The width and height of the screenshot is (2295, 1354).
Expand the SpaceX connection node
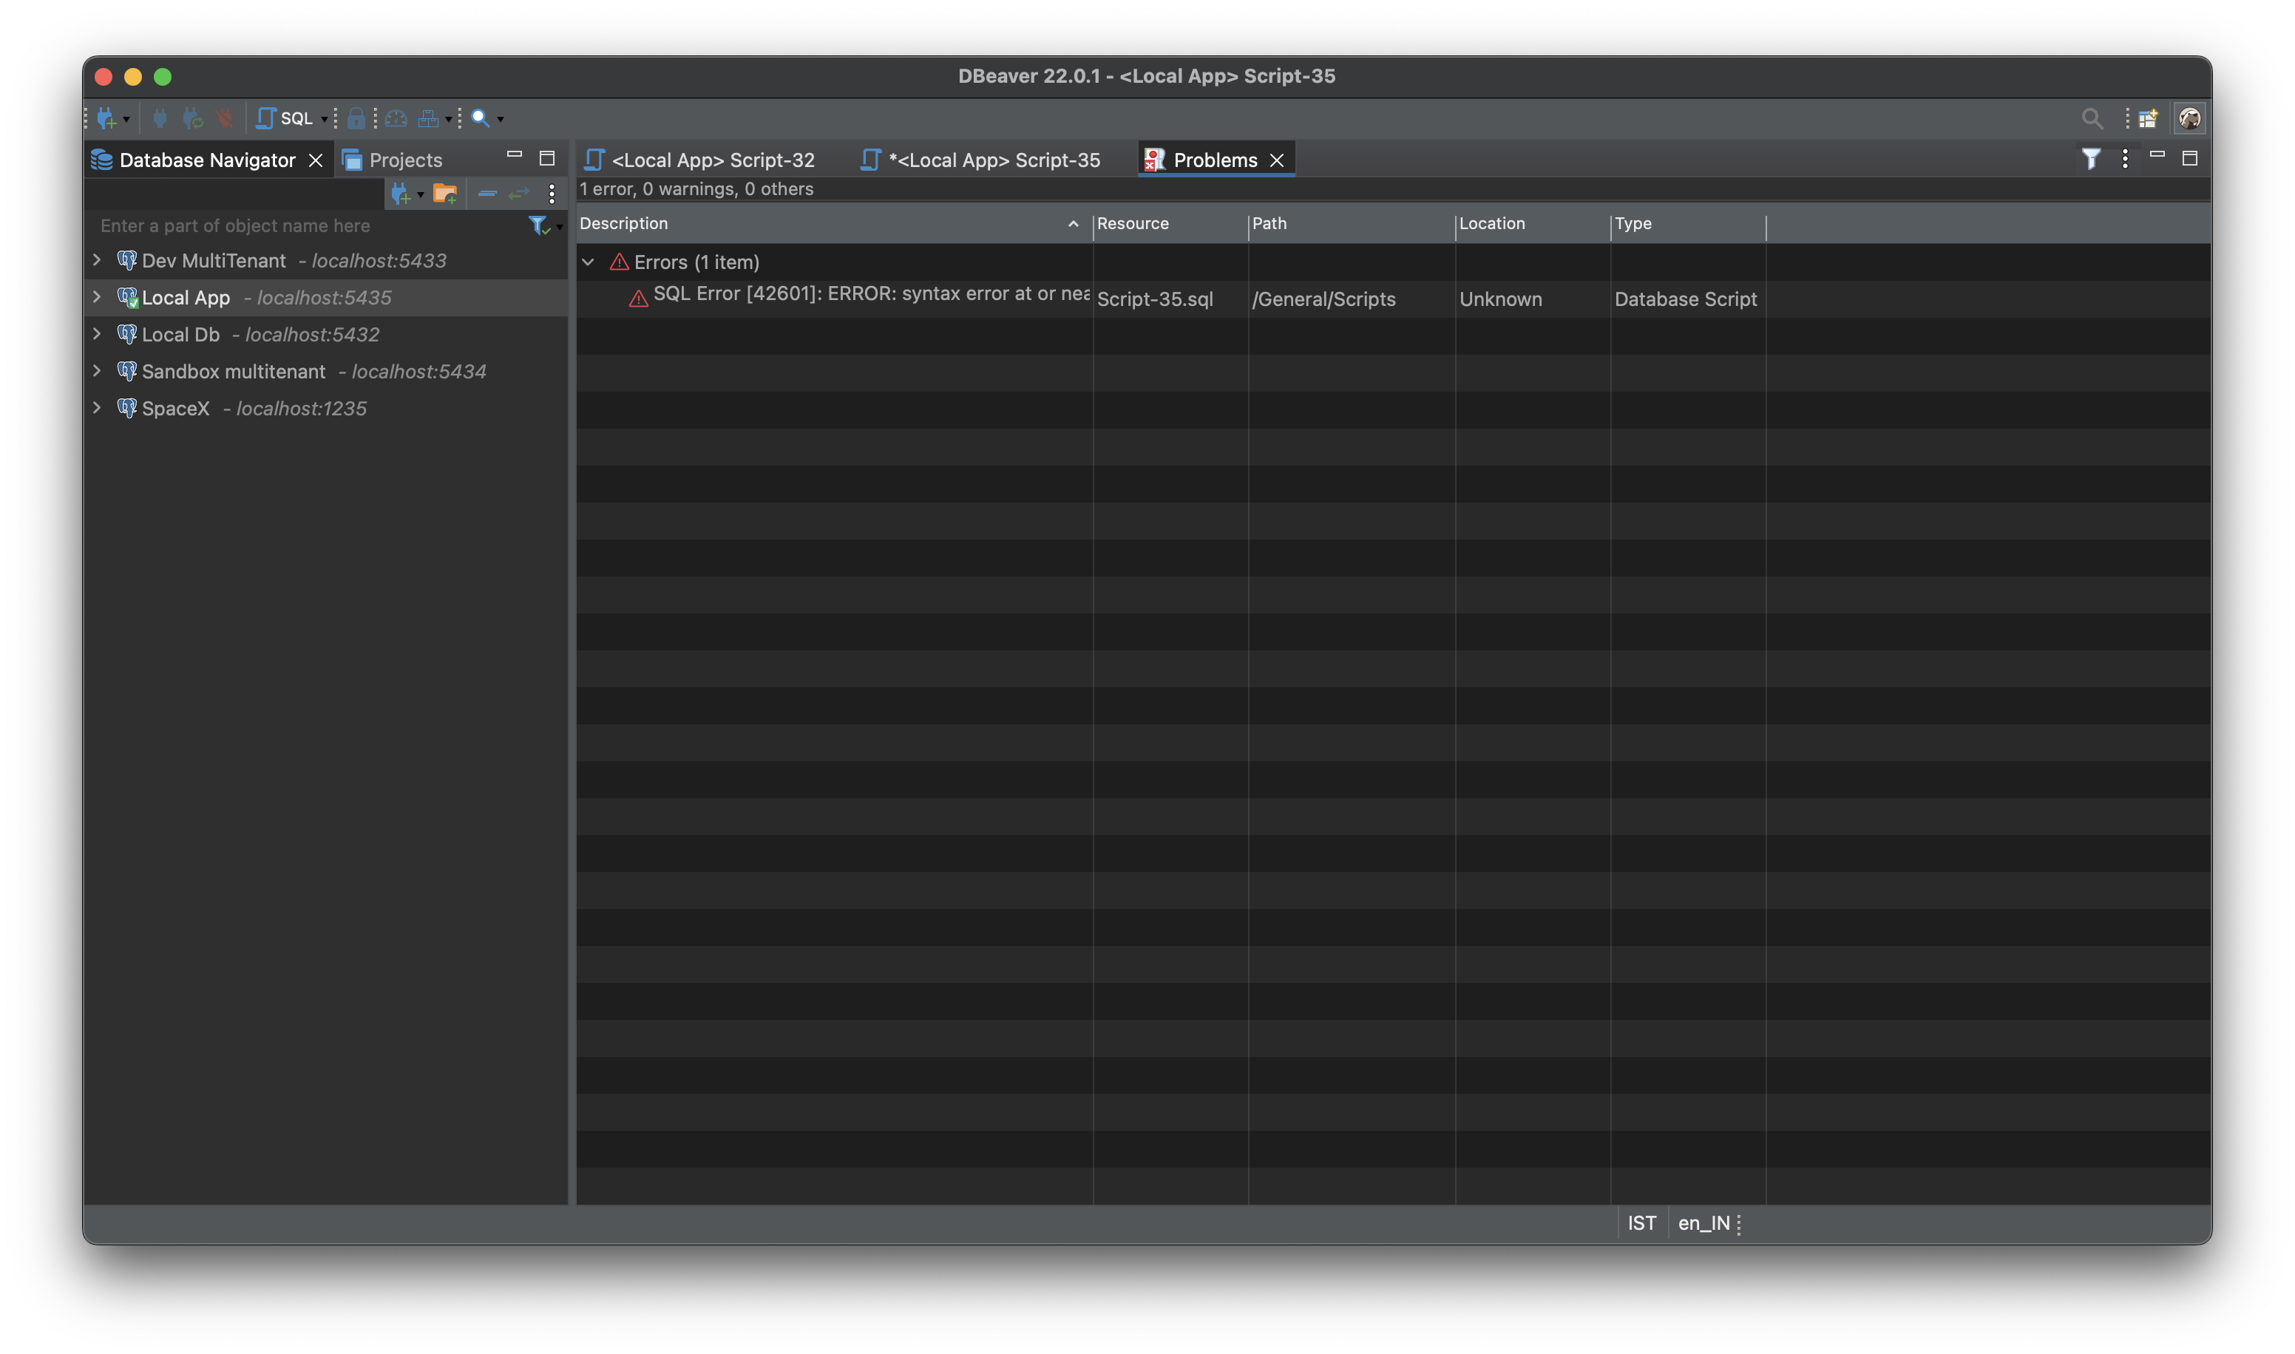pyautogui.click(x=97, y=408)
